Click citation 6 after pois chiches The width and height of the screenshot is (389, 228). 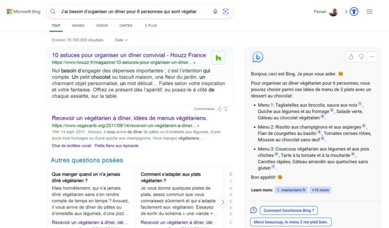(276, 154)
